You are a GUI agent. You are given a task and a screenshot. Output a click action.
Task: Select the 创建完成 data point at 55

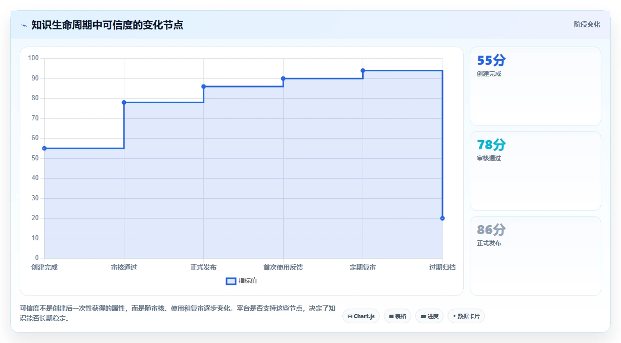tap(45, 148)
